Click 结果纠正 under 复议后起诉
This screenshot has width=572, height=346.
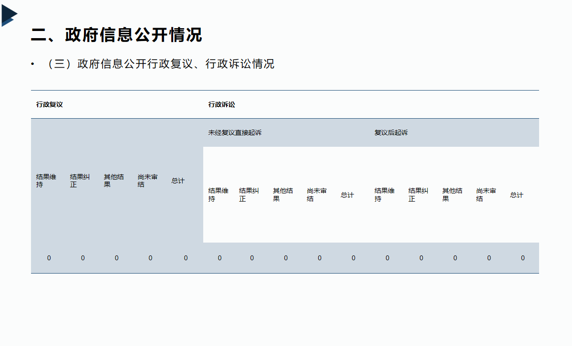tap(418, 195)
